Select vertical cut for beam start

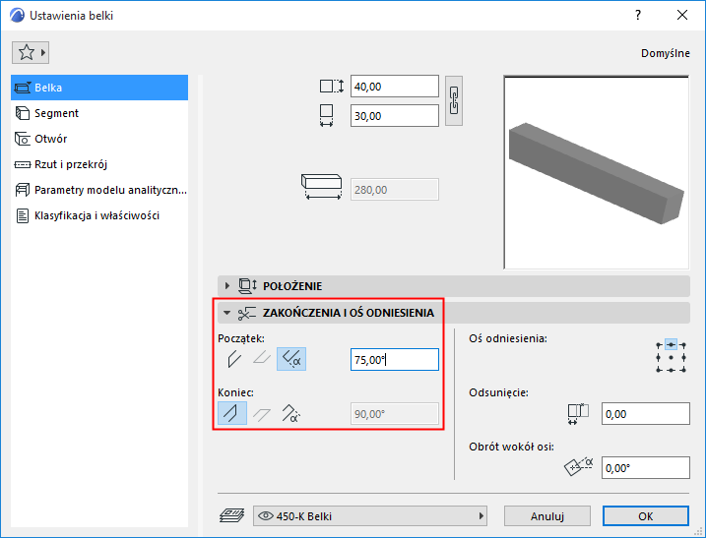coord(234,359)
